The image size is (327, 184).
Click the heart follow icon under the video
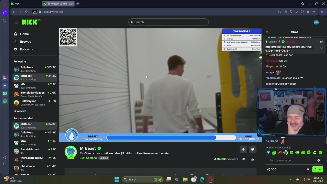[x=252, y=149]
